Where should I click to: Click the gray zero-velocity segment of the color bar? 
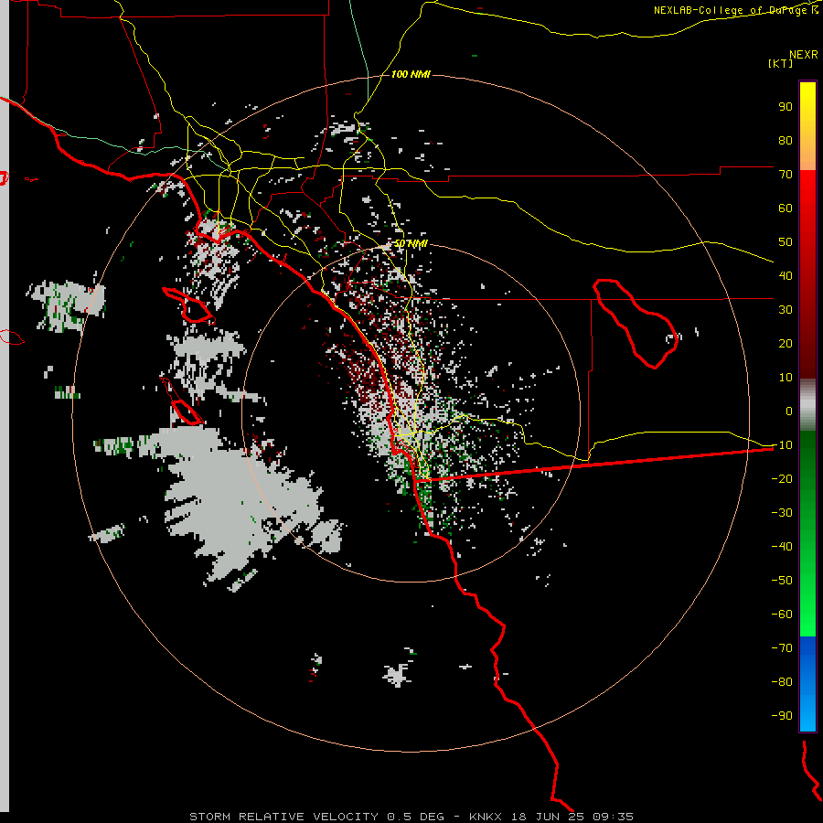(x=807, y=405)
